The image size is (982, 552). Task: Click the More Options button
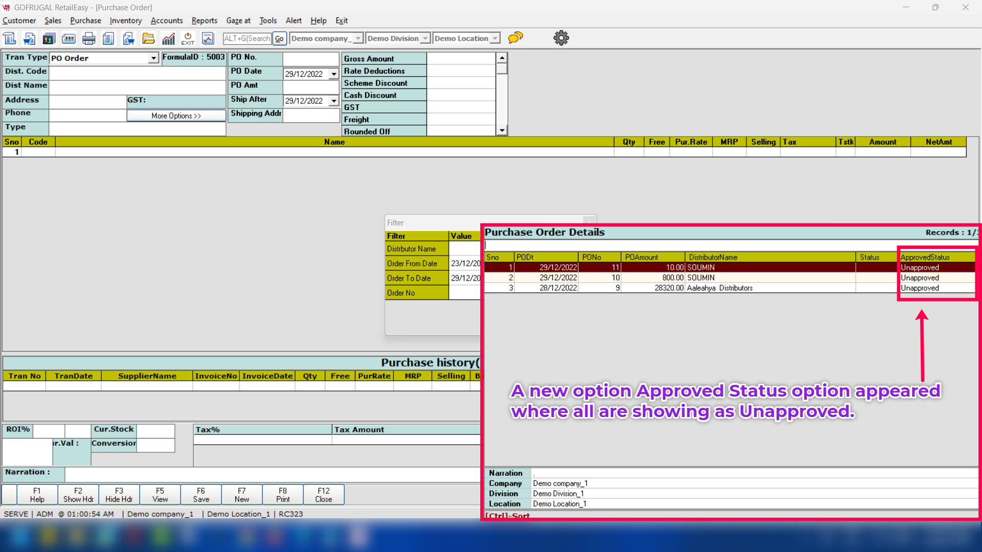(x=176, y=116)
